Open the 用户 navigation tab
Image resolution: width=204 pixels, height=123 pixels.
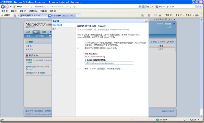36,32
